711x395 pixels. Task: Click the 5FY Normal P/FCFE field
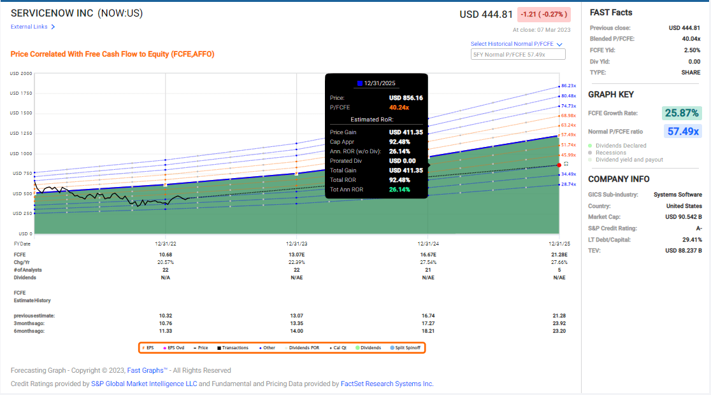click(517, 55)
